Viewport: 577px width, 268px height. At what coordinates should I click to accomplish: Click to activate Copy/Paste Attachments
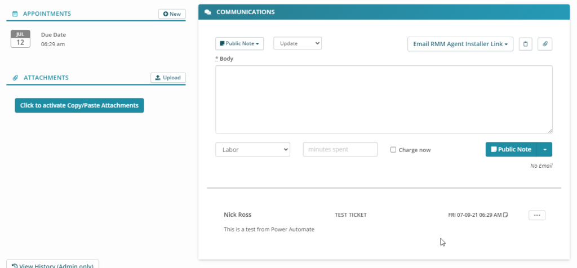click(79, 105)
